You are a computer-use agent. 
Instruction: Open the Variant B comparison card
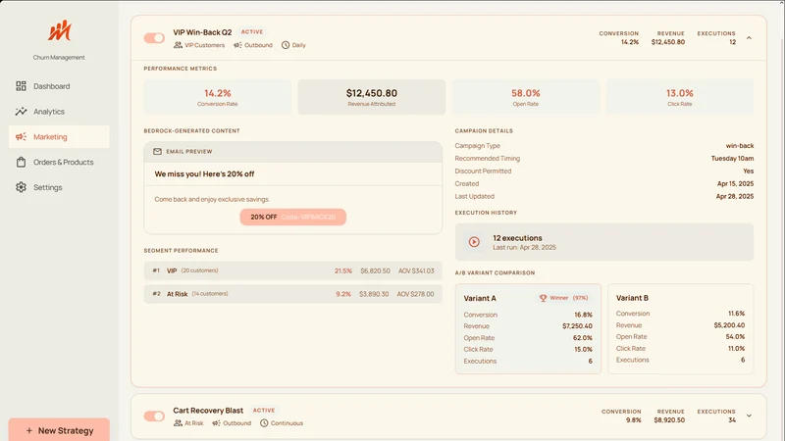coord(680,329)
